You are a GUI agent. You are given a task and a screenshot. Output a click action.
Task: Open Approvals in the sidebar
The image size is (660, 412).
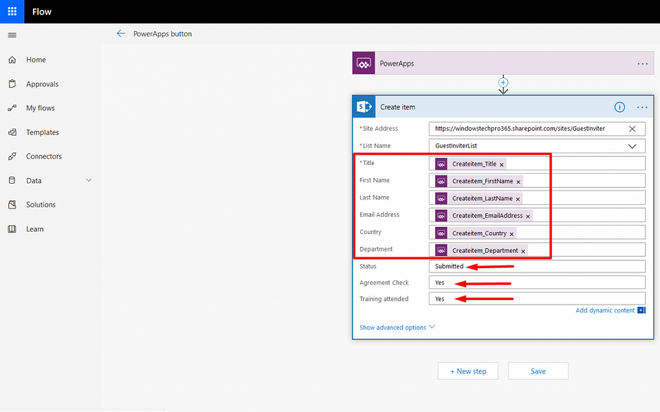point(42,84)
